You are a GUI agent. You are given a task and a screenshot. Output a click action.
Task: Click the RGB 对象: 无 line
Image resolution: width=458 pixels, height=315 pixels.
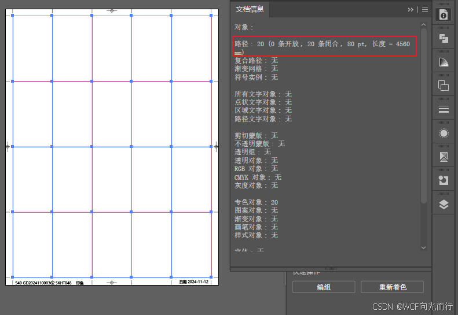256,169
